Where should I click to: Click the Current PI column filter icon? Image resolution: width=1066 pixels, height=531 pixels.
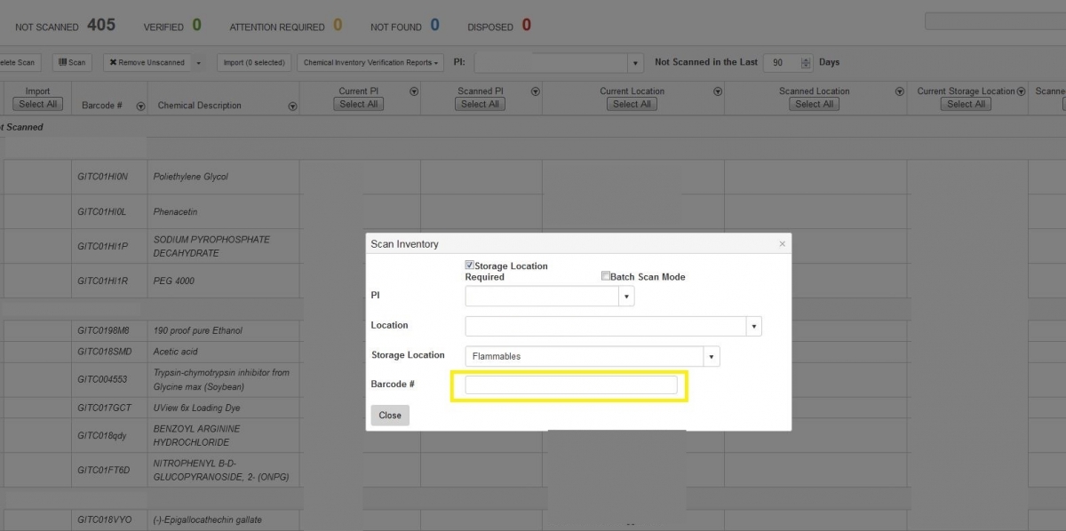(x=413, y=91)
